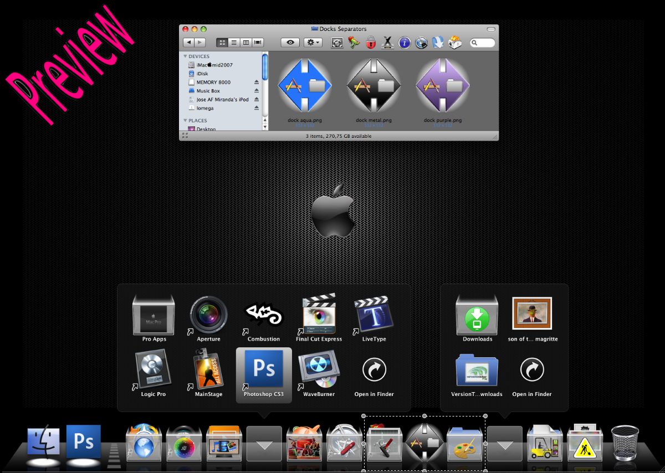Switch Finder to Cover Flow view
The width and height of the screenshot is (665, 473).
(x=258, y=43)
